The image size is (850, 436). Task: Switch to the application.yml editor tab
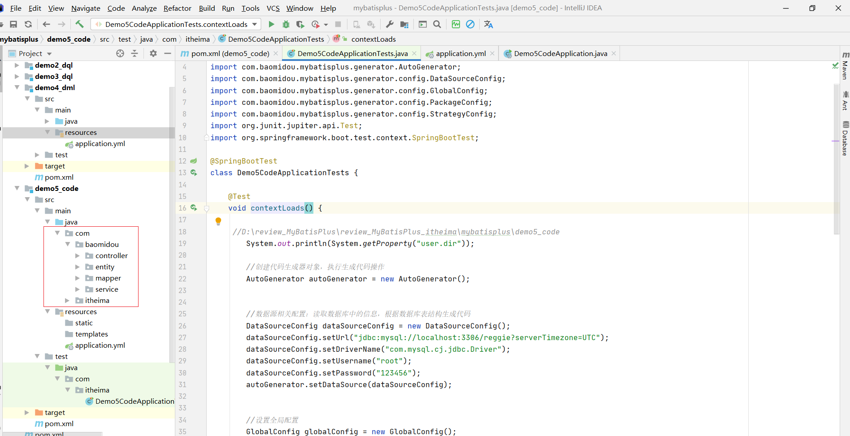click(460, 53)
